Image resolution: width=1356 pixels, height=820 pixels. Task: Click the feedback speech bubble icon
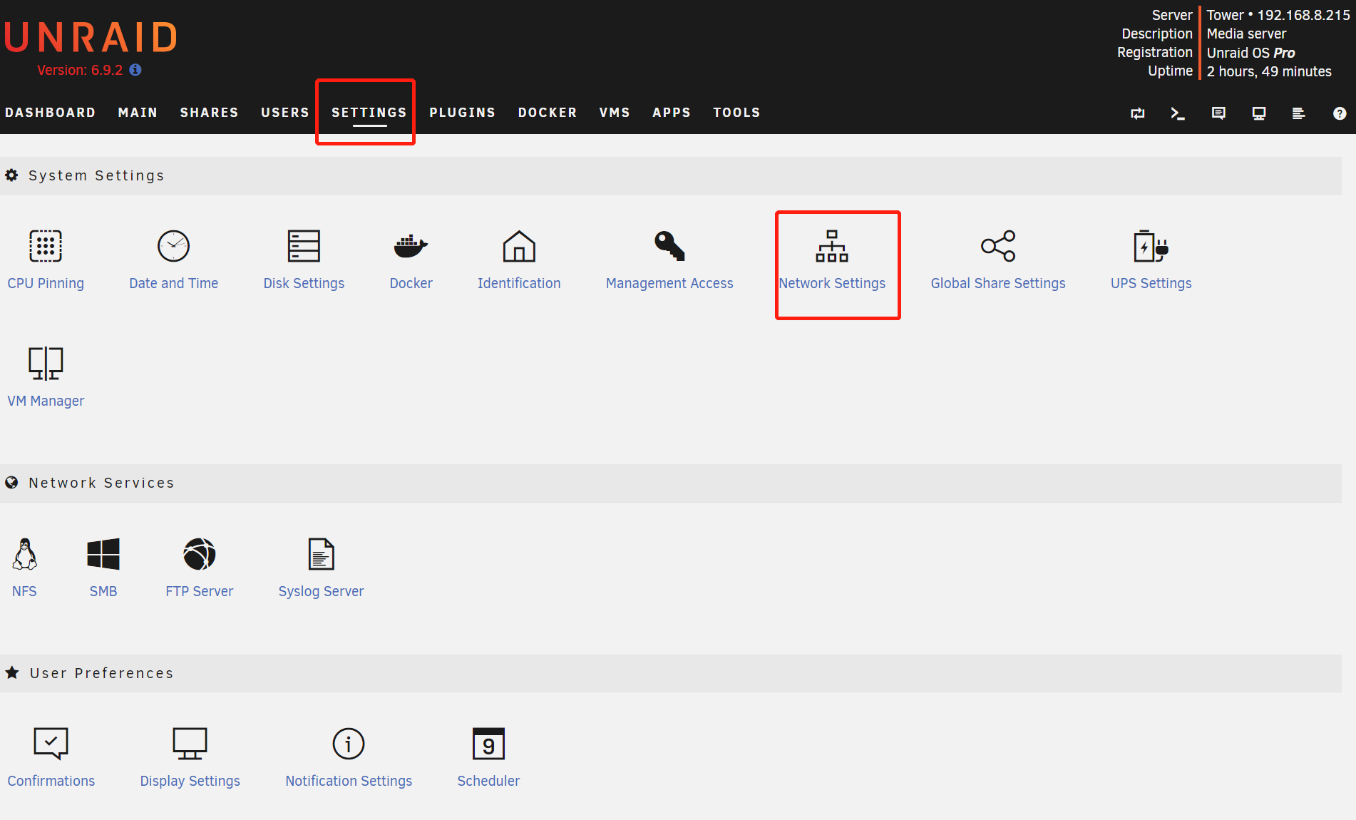coord(1218,113)
